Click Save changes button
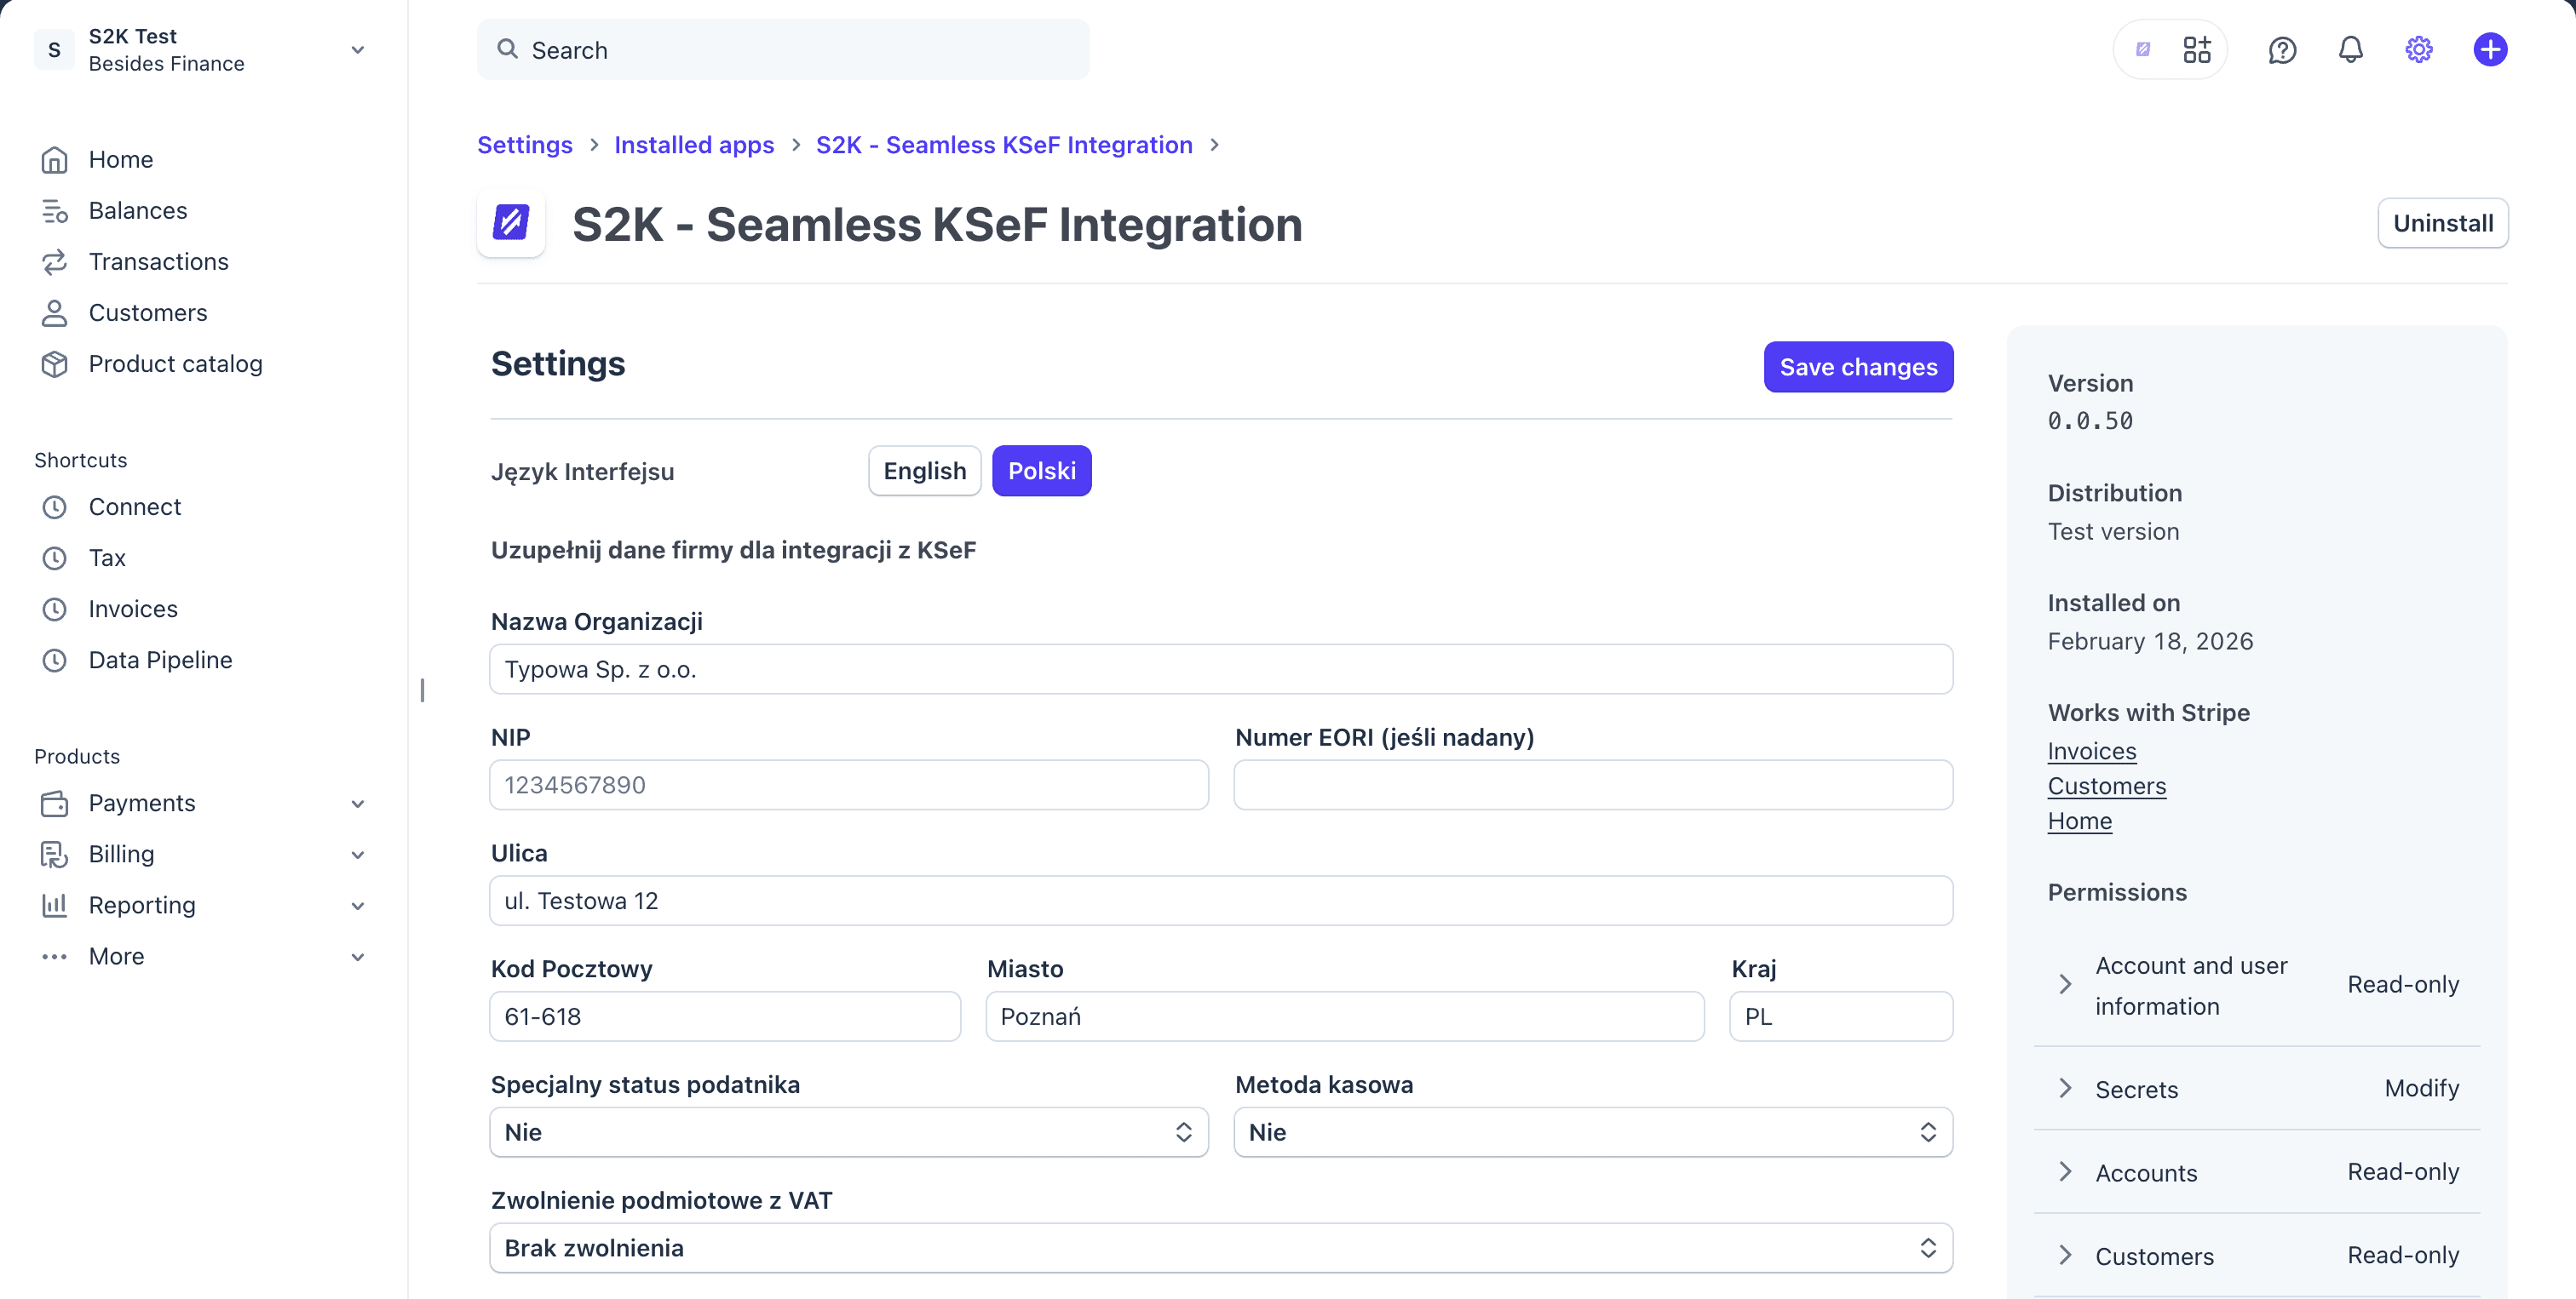The width and height of the screenshot is (2576, 1299). [1858, 367]
